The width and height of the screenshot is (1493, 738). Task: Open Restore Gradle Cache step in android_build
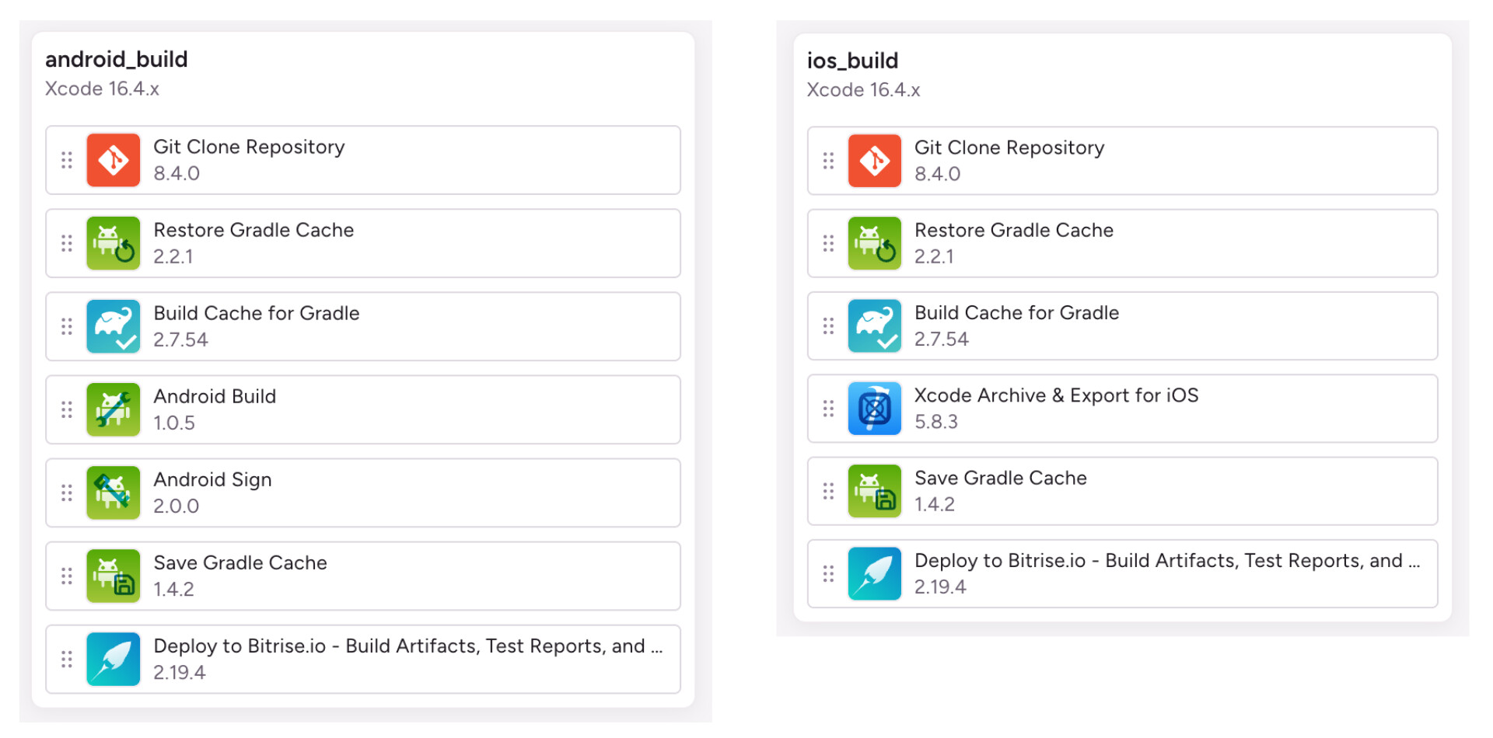(253, 230)
